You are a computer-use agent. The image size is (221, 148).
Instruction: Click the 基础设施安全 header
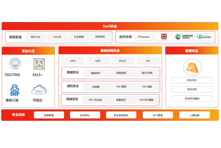[110, 50]
